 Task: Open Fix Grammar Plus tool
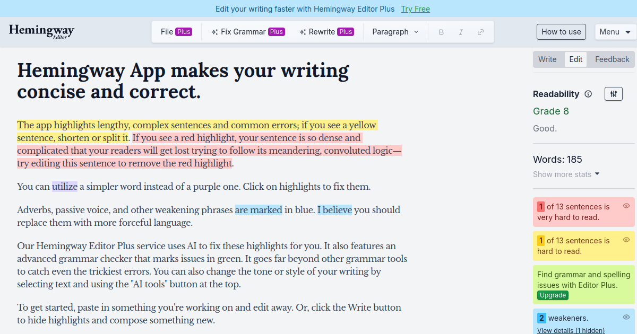point(248,32)
